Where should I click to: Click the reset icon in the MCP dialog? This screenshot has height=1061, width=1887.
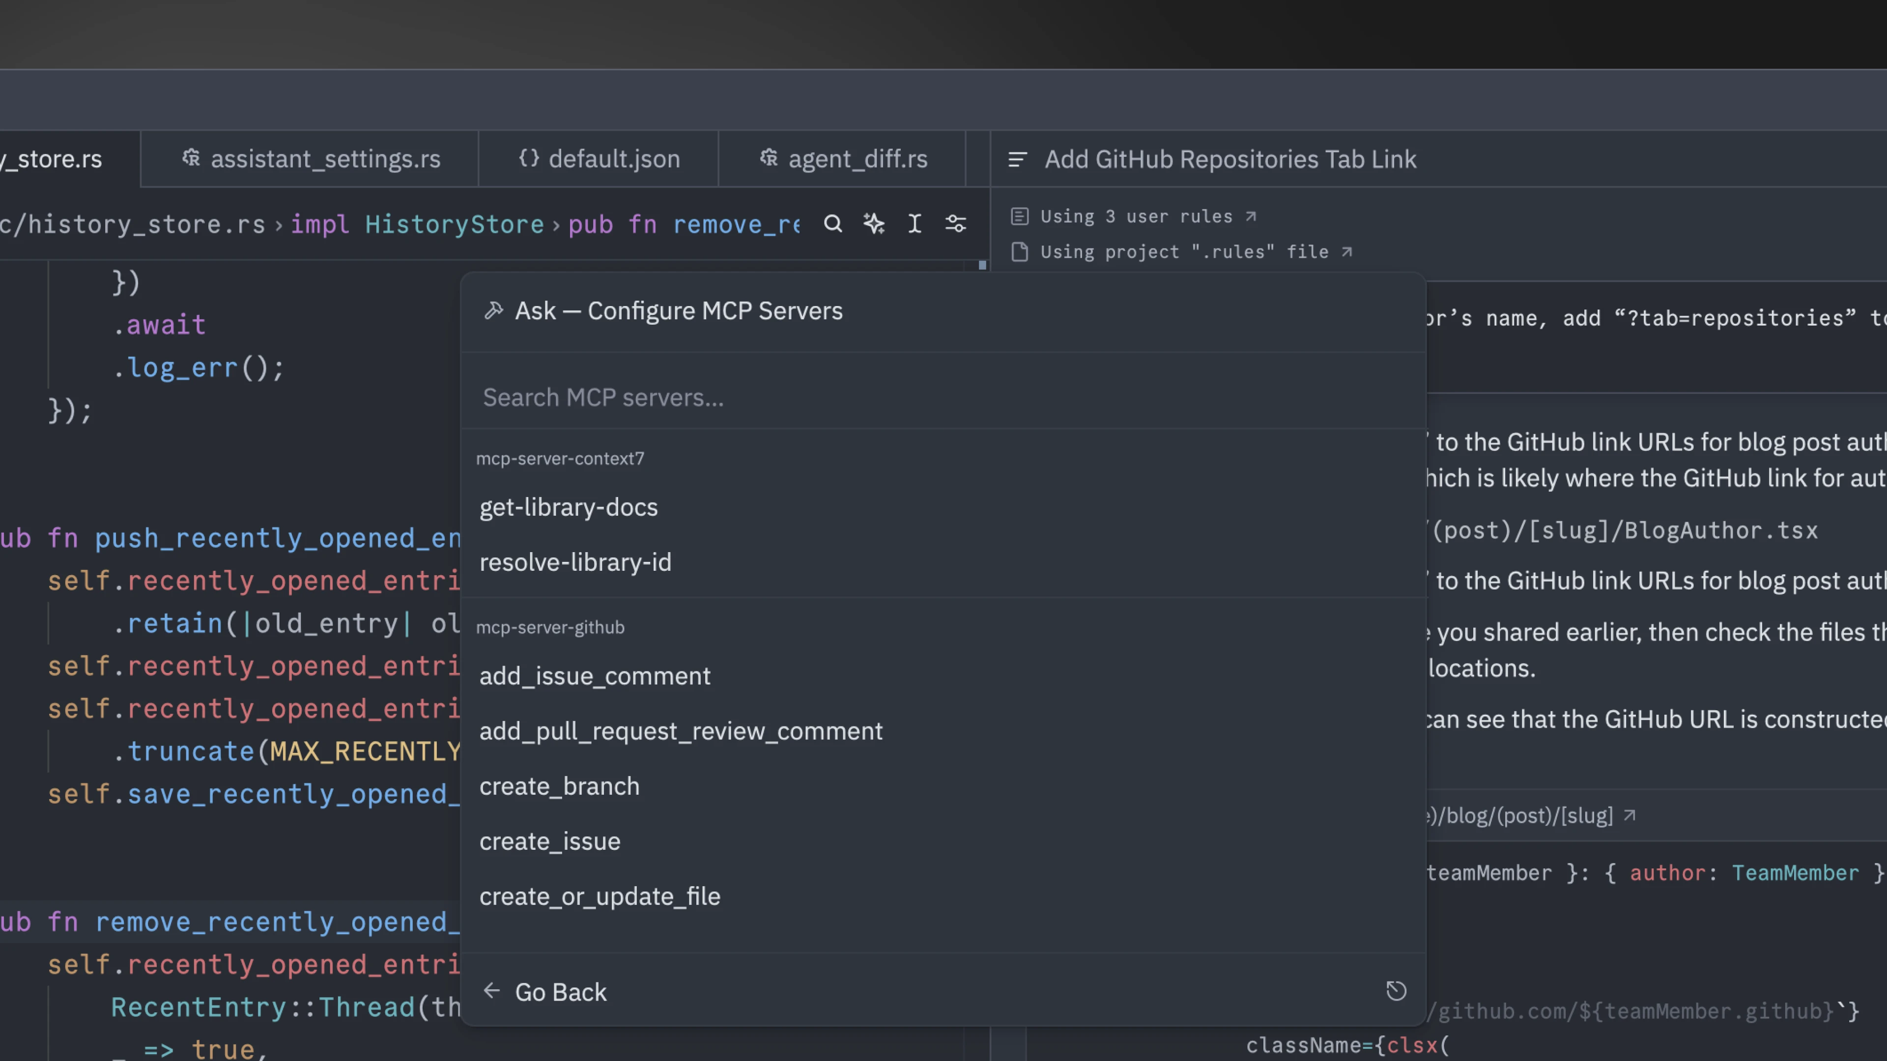(x=1396, y=991)
